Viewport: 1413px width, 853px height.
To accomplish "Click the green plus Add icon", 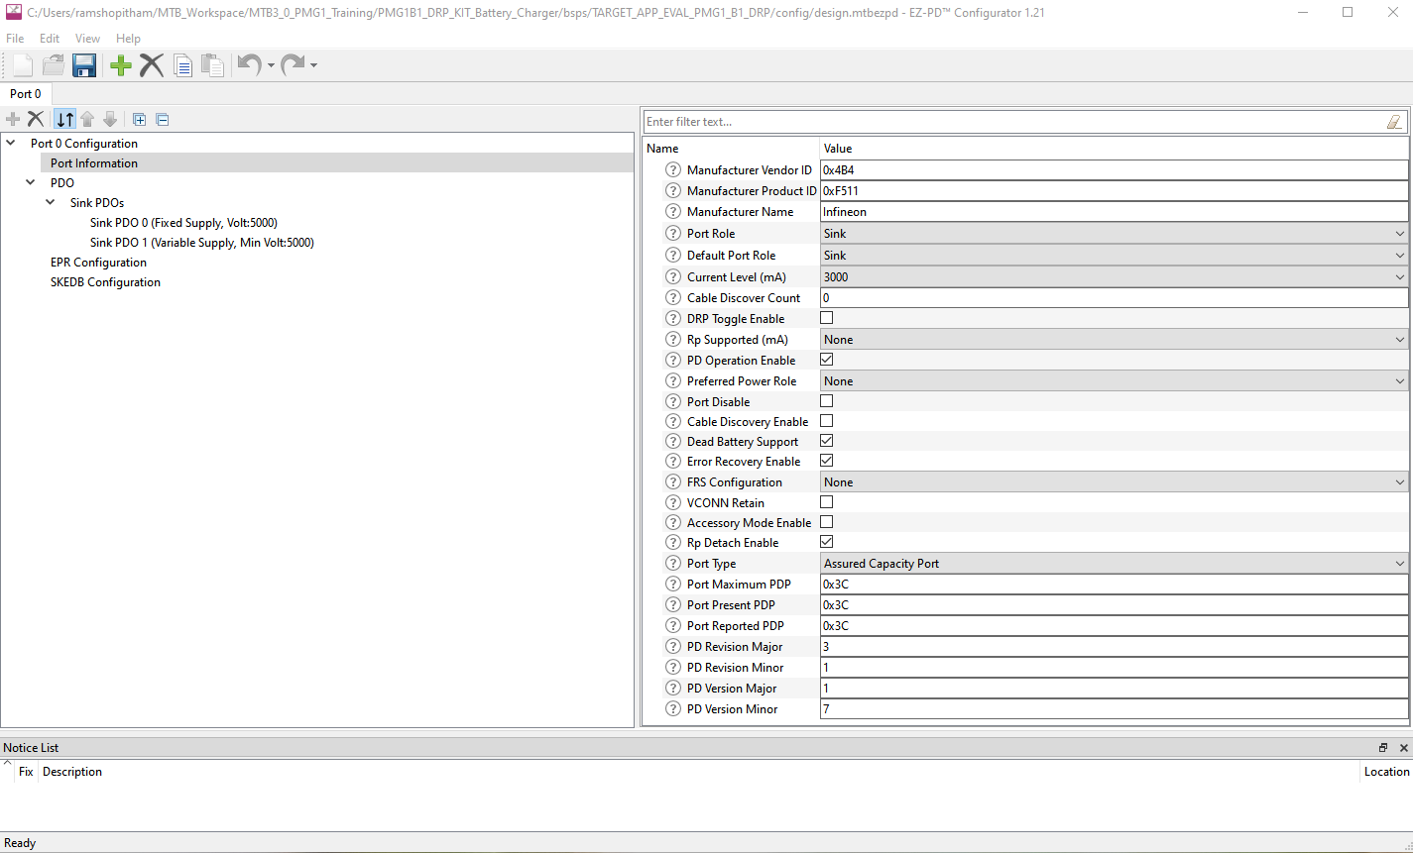I will click(121, 65).
